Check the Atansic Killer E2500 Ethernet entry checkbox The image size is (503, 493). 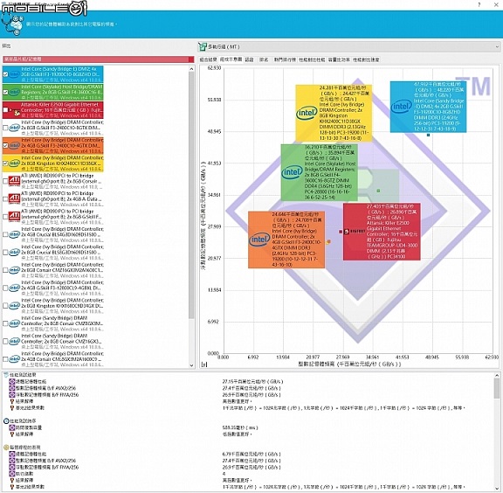5,110
